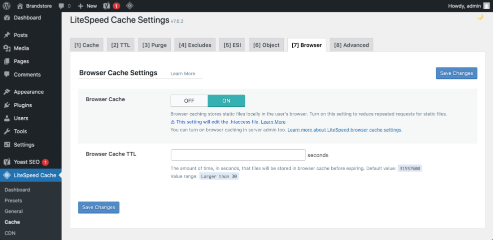Open Learn More about .htaccess file

tap(273, 122)
